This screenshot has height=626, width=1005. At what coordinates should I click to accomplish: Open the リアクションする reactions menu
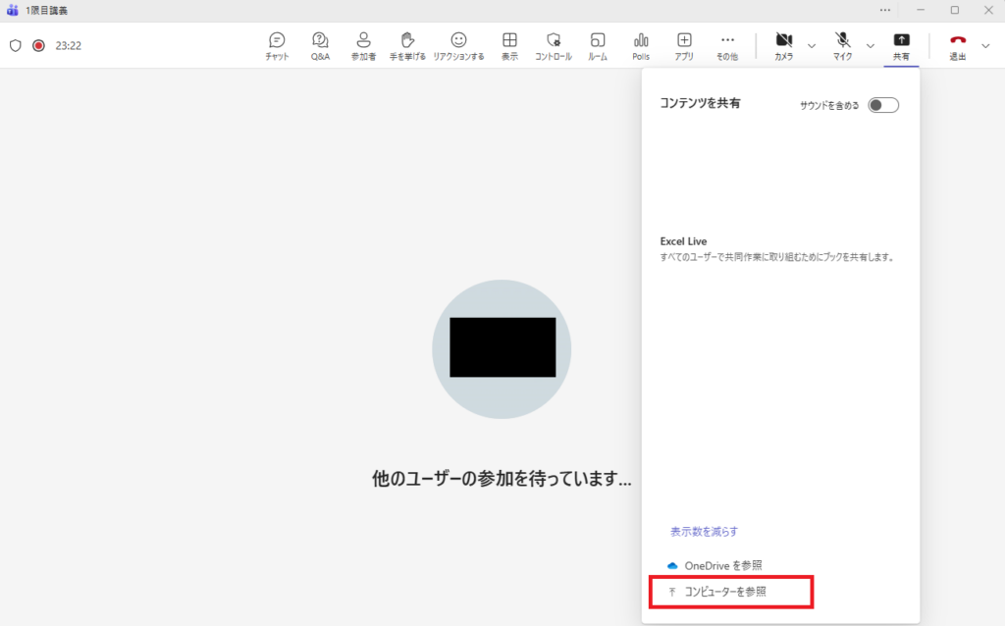point(458,45)
